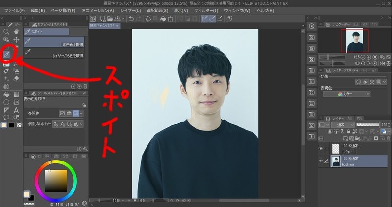Image resolution: width=392 pixels, height=207 pixels.
Task: Click Navigator image thumbnail
Action: (355, 42)
